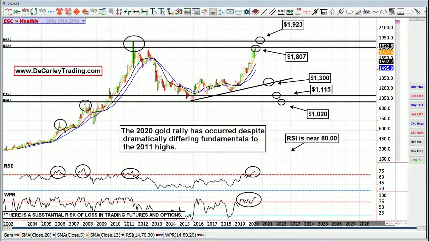This screenshot has width=429, height=241.
Task: Click the T minus text size icon
Action: [154, 12]
